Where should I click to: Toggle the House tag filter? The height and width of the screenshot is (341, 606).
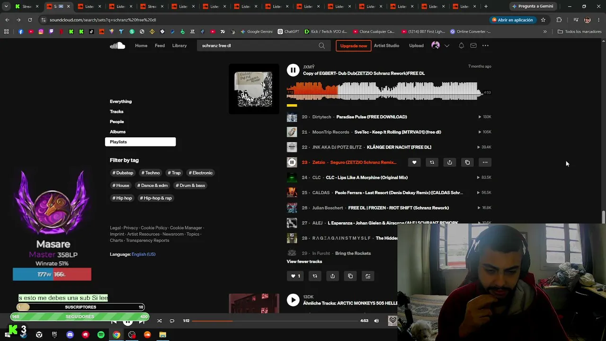[x=121, y=186]
